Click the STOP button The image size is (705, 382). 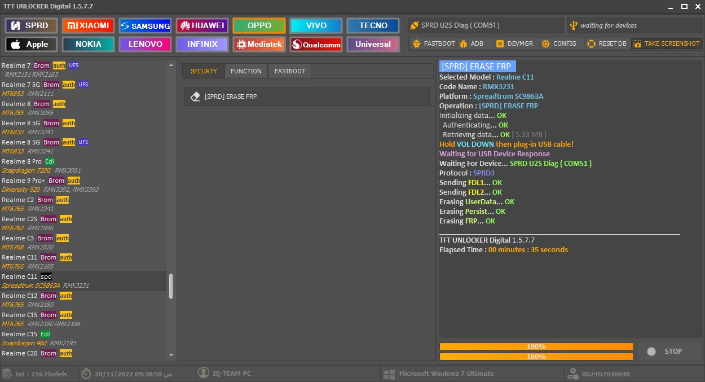point(669,351)
